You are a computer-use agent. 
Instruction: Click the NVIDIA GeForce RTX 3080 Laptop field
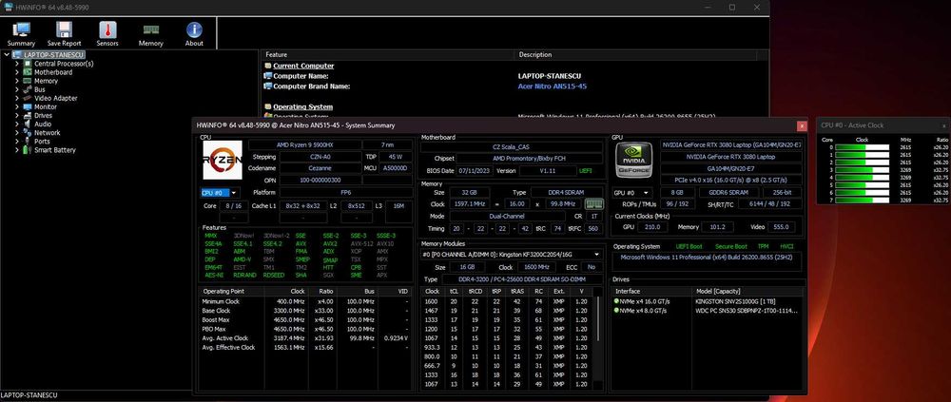[x=730, y=157]
